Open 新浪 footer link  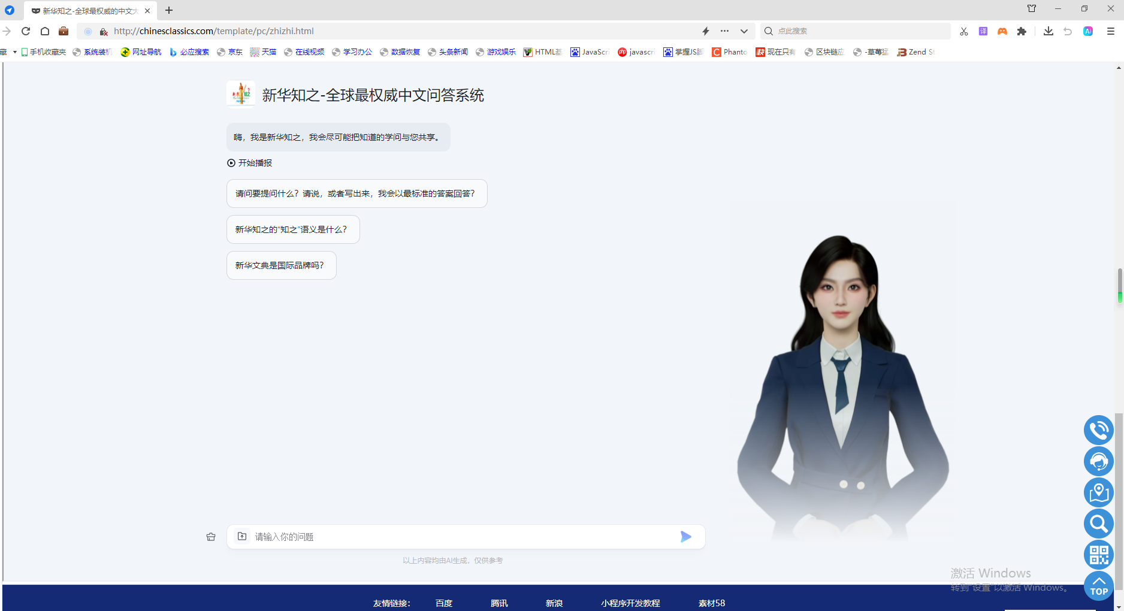[x=554, y=603]
